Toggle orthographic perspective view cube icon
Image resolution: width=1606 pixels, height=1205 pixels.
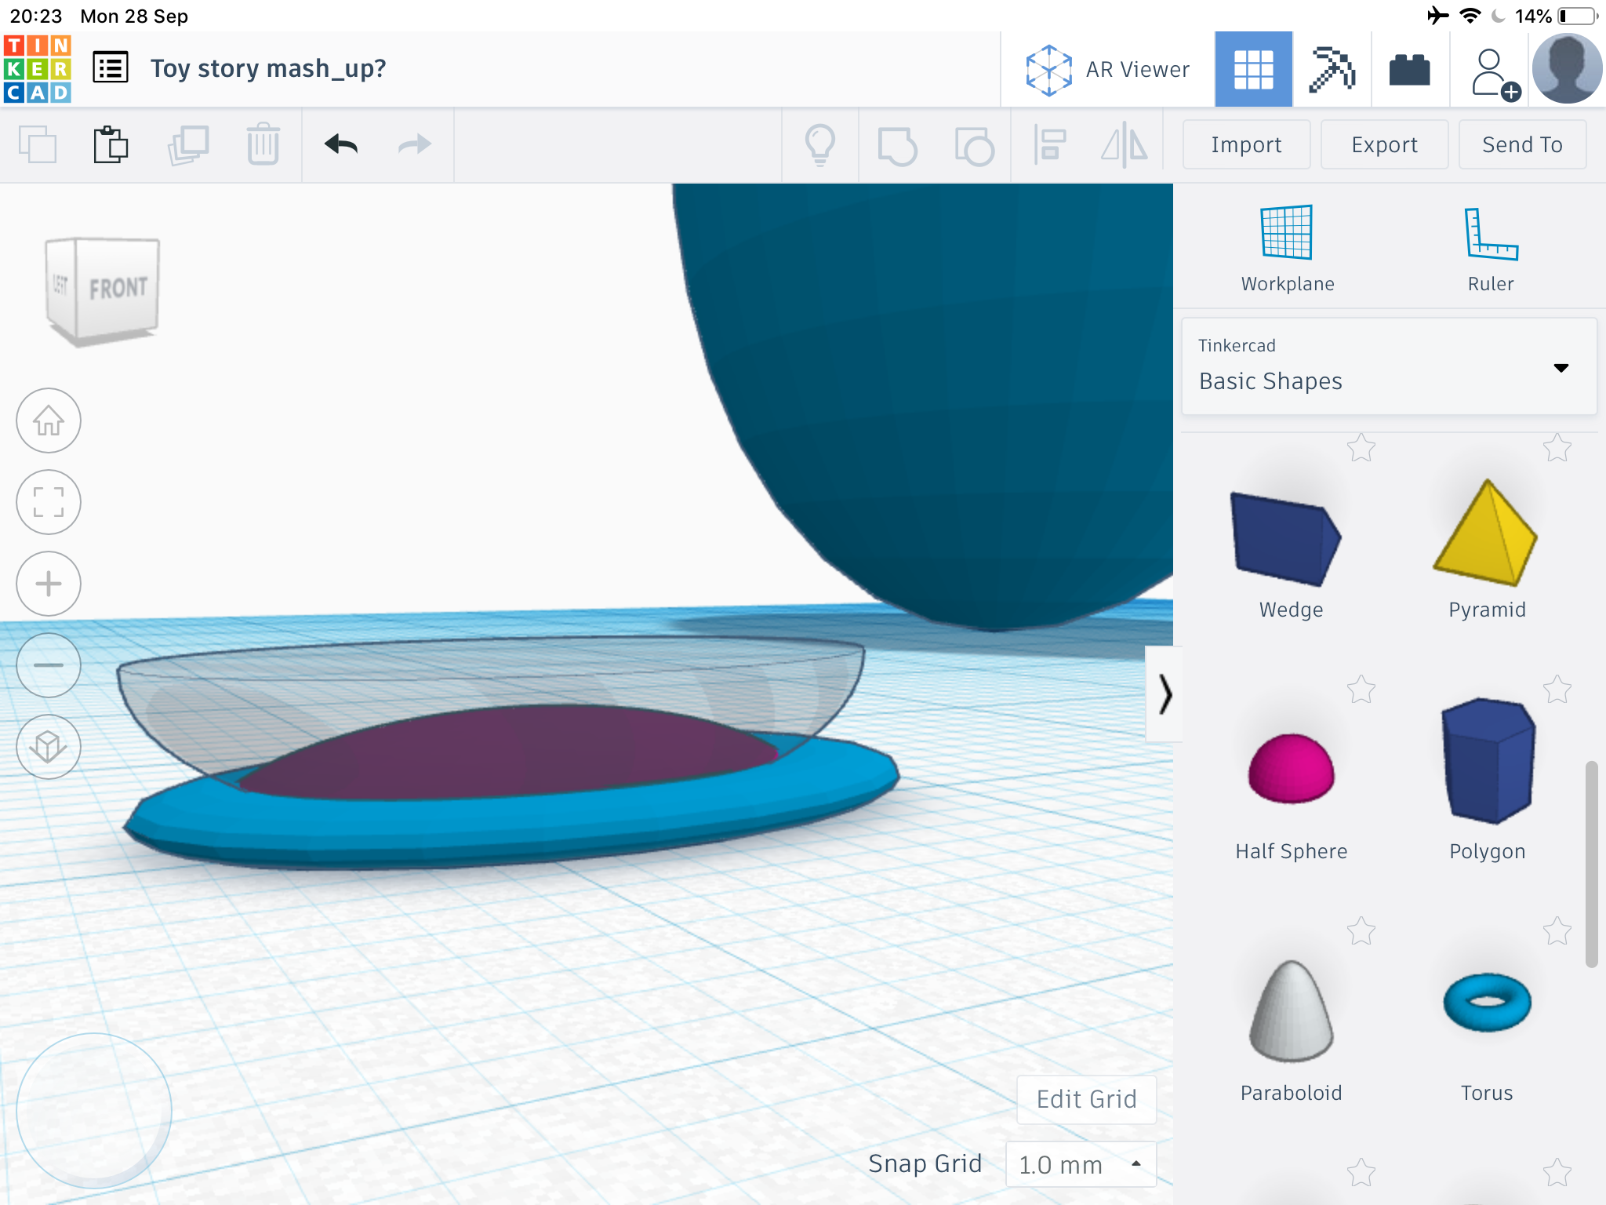[49, 747]
